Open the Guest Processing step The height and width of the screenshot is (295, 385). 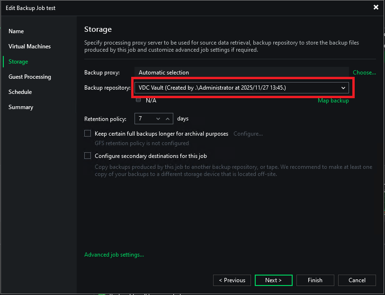click(30, 77)
